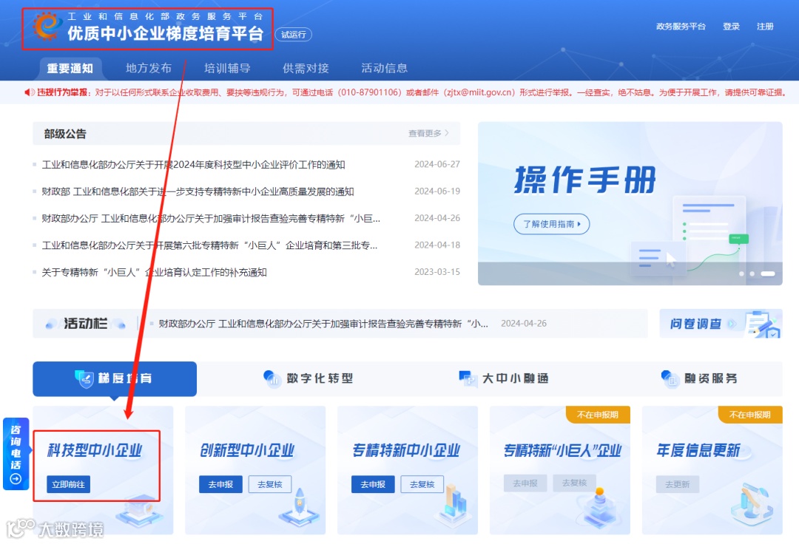
Task: Click the 活动栏 scrolling notice text
Action: (x=323, y=324)
